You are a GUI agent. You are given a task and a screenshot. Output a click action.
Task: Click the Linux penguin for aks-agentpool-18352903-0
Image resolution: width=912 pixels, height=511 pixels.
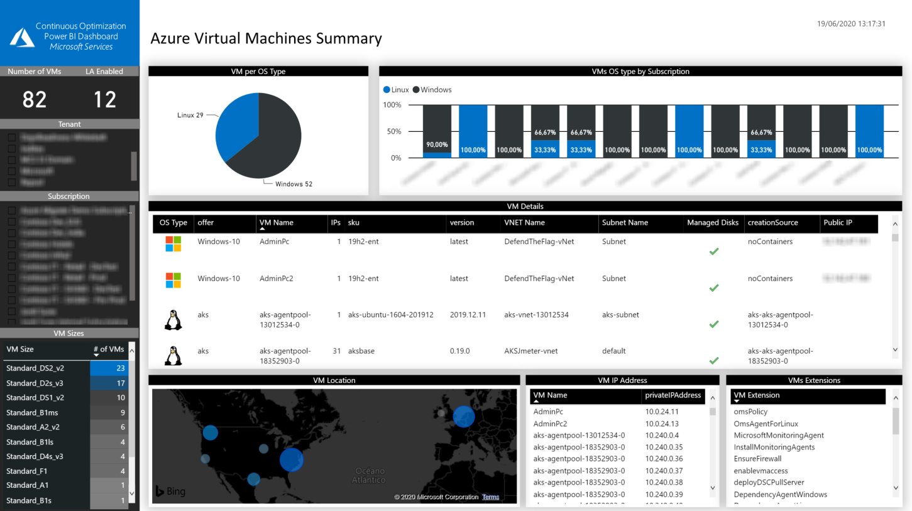[x=173, y=355]
